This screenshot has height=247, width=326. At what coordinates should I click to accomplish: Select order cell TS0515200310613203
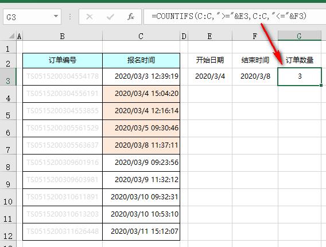(63, 214)
